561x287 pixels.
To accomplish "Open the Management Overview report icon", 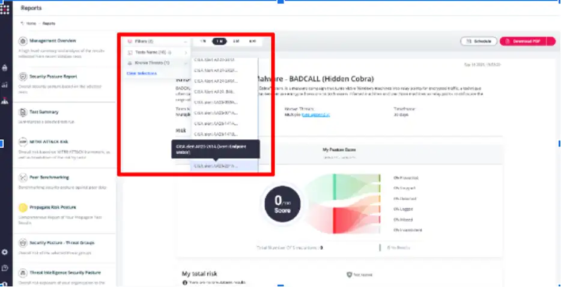I will 23,41.
